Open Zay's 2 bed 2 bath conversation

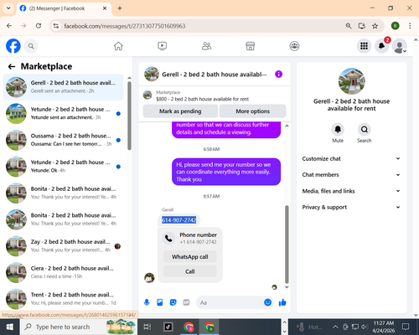coord(63,246)
